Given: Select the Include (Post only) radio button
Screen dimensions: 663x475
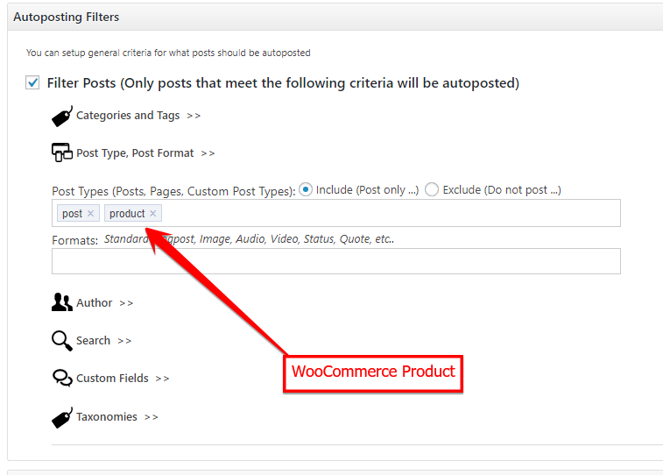Looking at the screenshot, I should (306, 189).
